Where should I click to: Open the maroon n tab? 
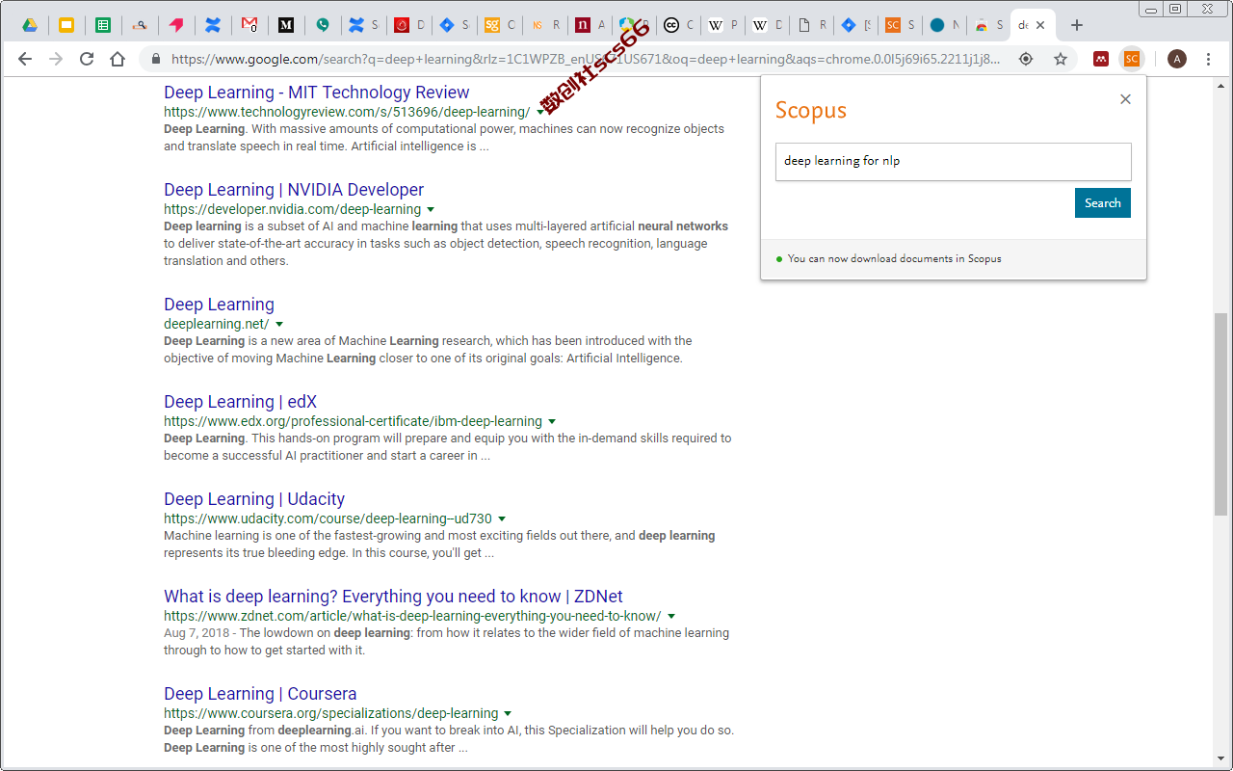click(x=590, y=25)
